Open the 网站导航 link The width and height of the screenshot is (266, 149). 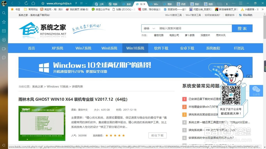tap(246, 15)
